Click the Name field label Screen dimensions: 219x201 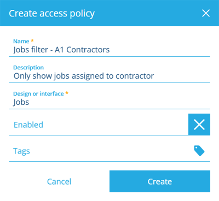21,42
